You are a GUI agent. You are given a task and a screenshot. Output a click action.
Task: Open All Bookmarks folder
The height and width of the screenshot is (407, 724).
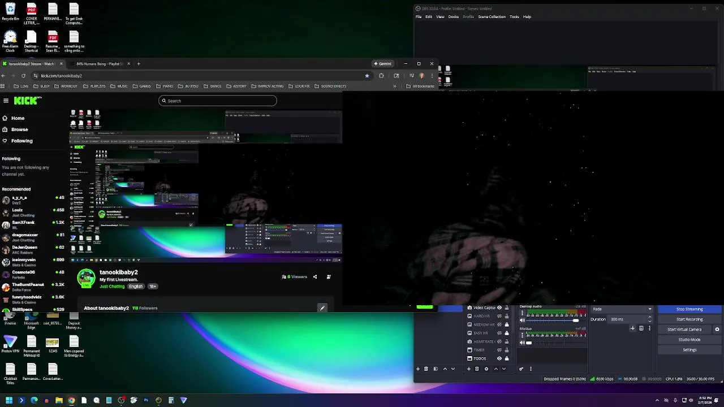point(420,86)
